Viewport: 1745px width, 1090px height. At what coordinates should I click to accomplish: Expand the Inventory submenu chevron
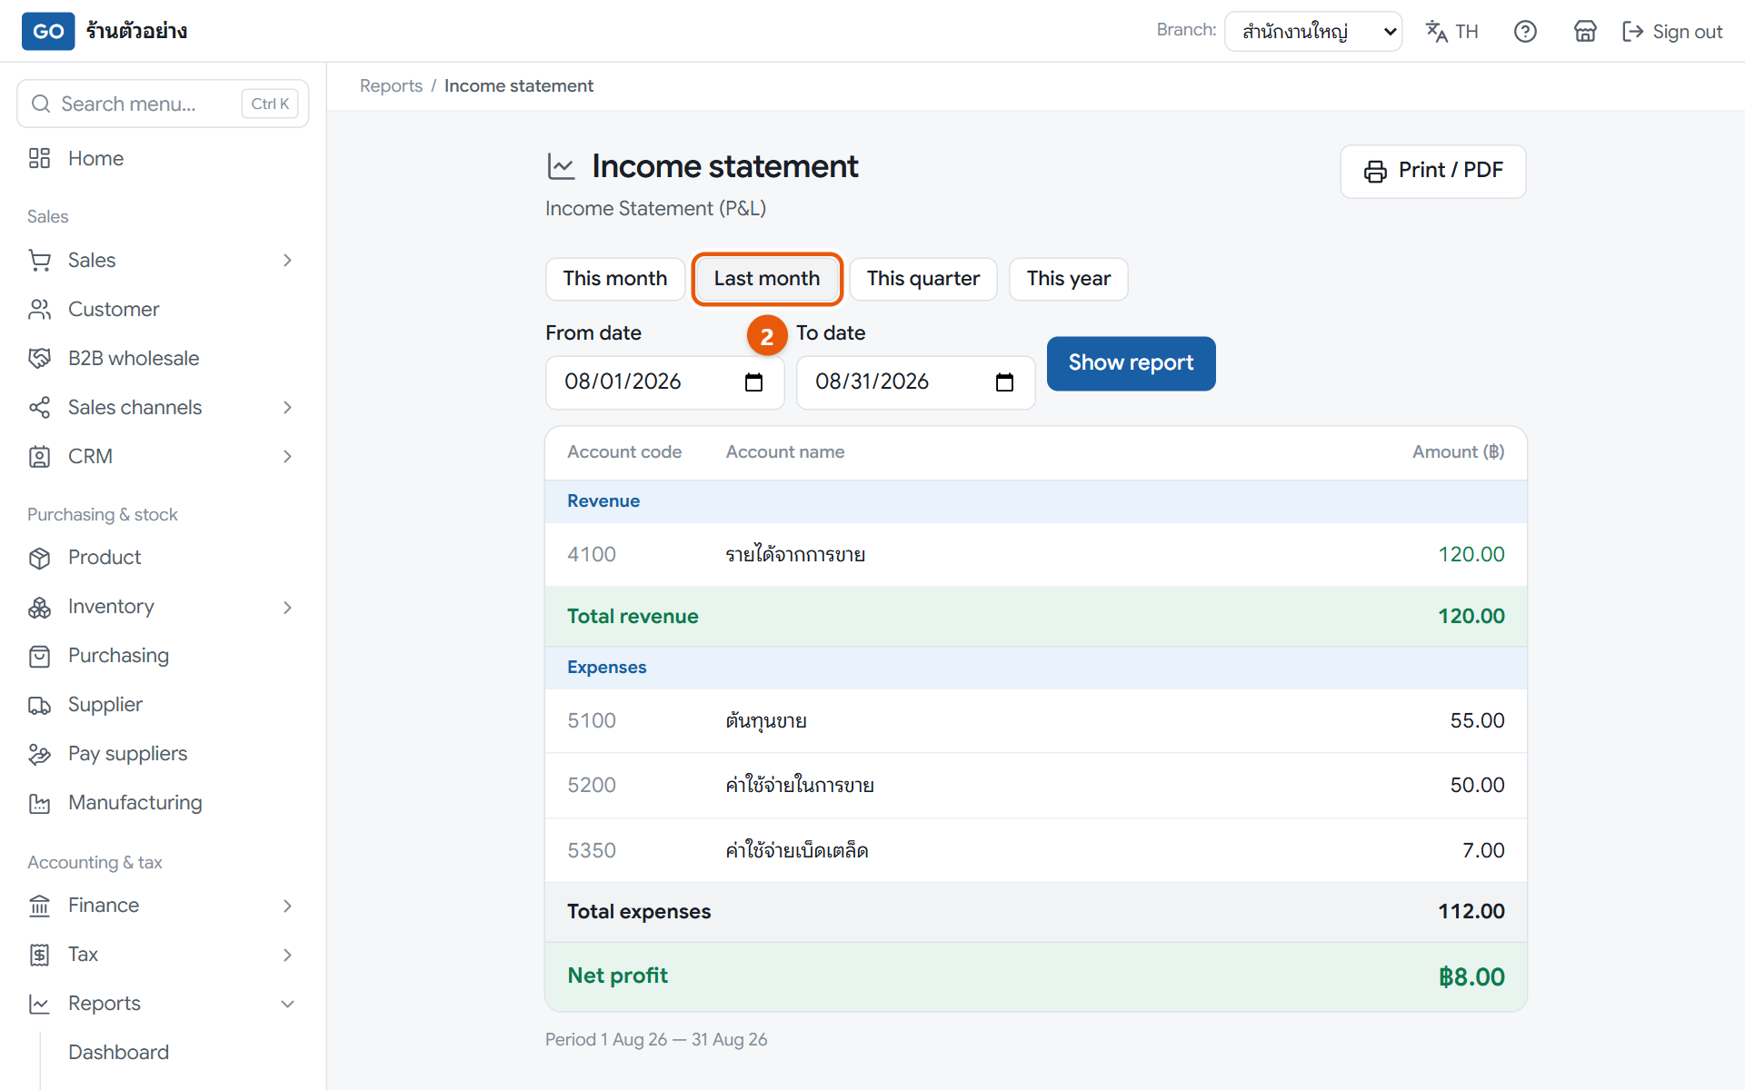pos(287,607)
